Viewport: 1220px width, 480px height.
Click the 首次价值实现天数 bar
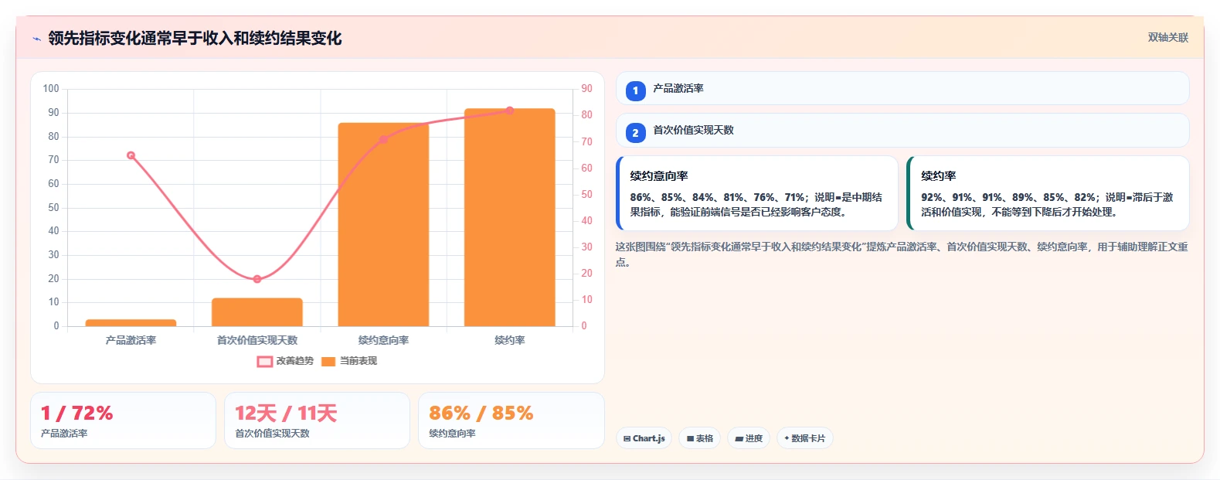coord(257,312)
